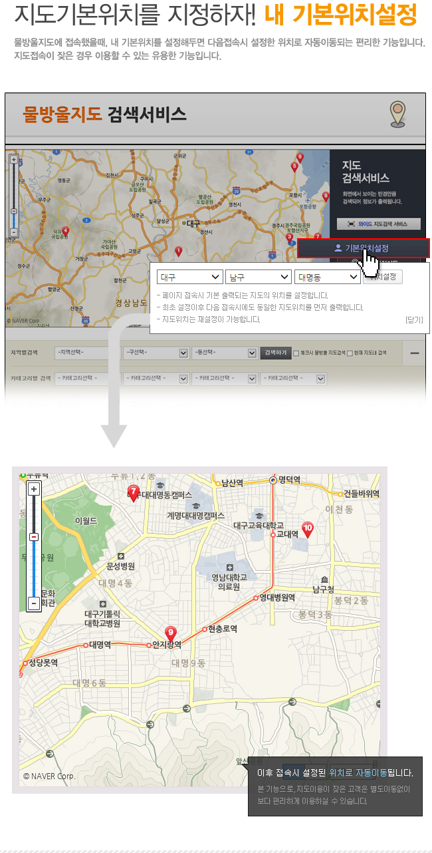Screen dimensions: 432x853
Task: Open red marker 10 near 교대역
Action: pos(307,530)
